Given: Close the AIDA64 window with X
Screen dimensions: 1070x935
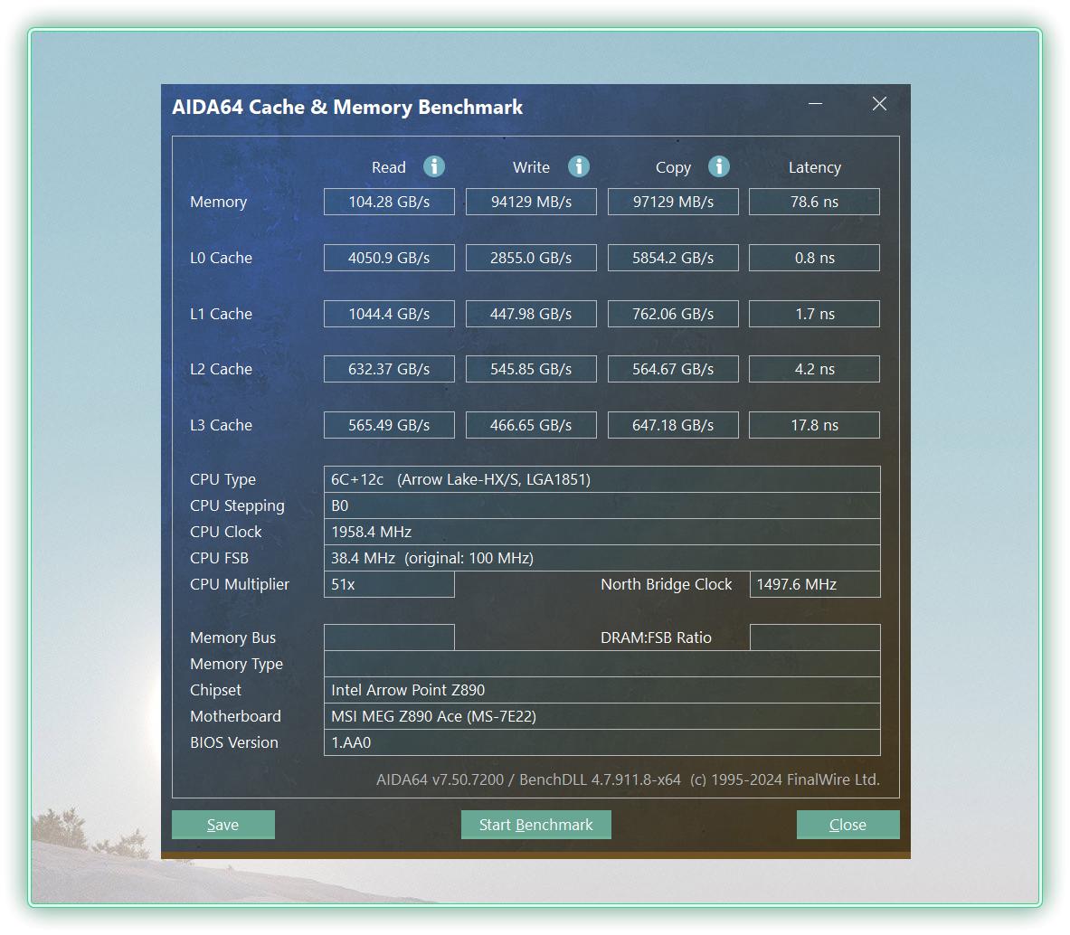Looking at the screenshot, I should coord(880,104).
